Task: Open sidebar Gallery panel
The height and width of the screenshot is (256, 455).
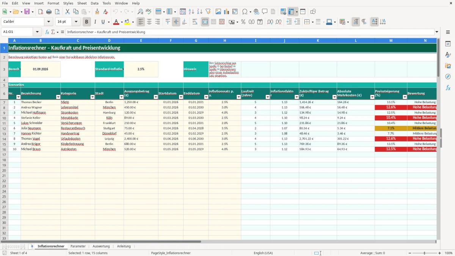Action: 448,66
